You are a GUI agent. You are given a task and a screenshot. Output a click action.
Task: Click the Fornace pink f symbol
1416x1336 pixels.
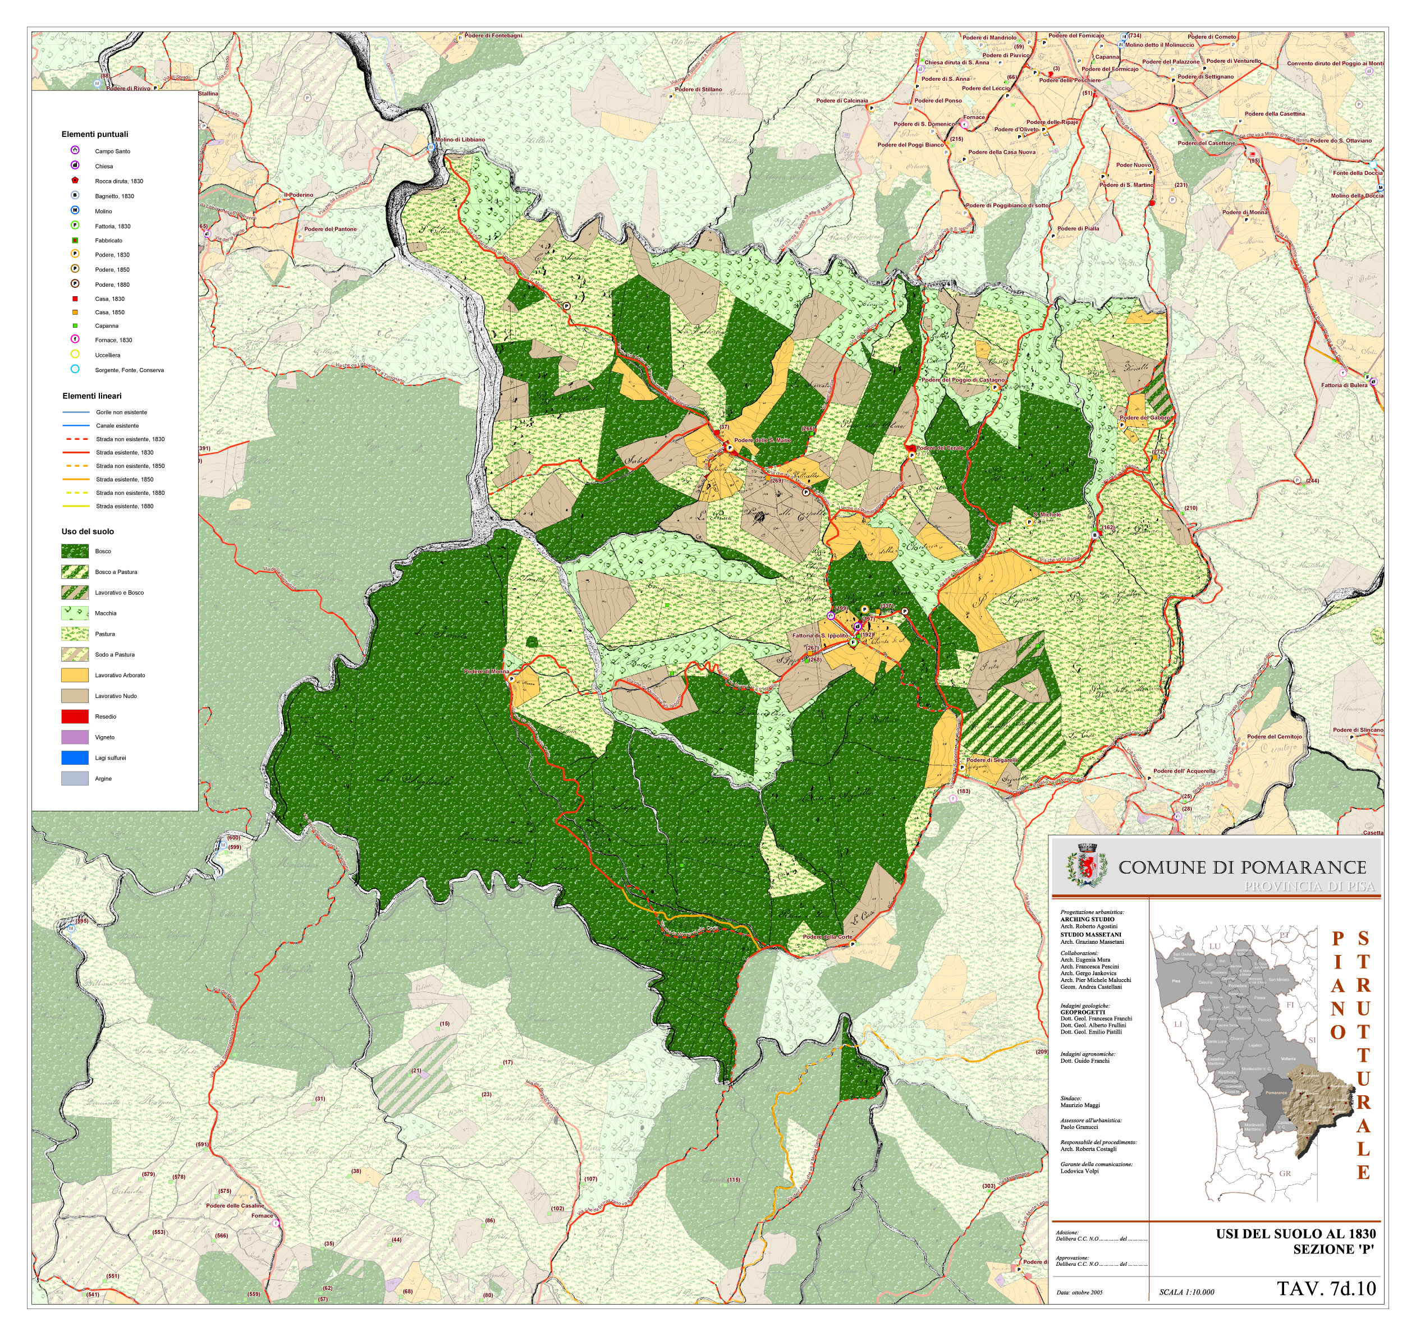point(75,339)
